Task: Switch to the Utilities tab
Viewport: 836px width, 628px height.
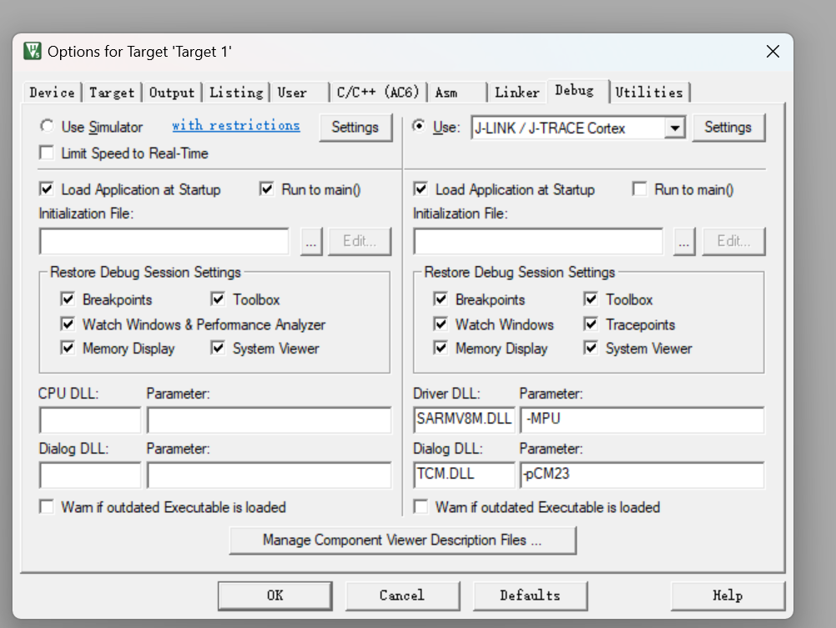Action: coord(649,93)
